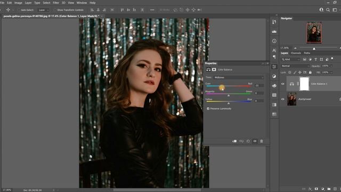Open the Swatches grid panel icon
Image resolution: width=341 pixels, height=192 pixels.
point(274,95)
